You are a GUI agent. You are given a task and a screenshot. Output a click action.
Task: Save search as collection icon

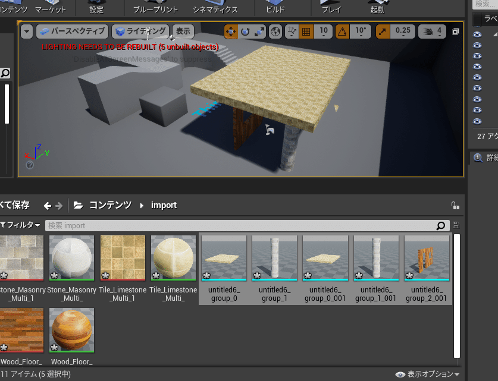coord(456,225)
